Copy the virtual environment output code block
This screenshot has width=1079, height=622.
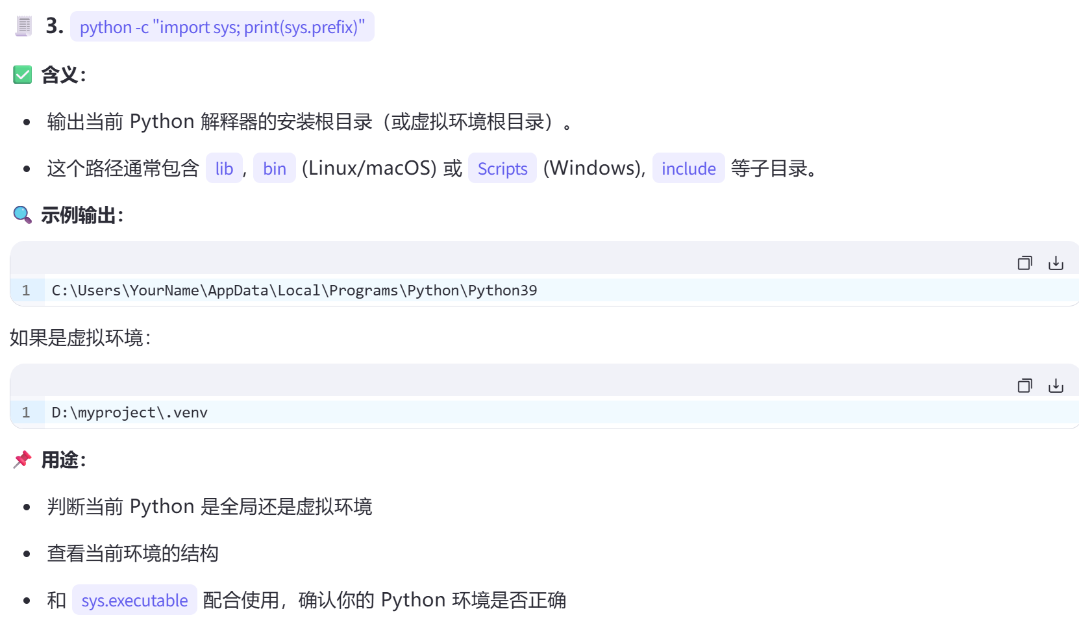pos(1025,384)
